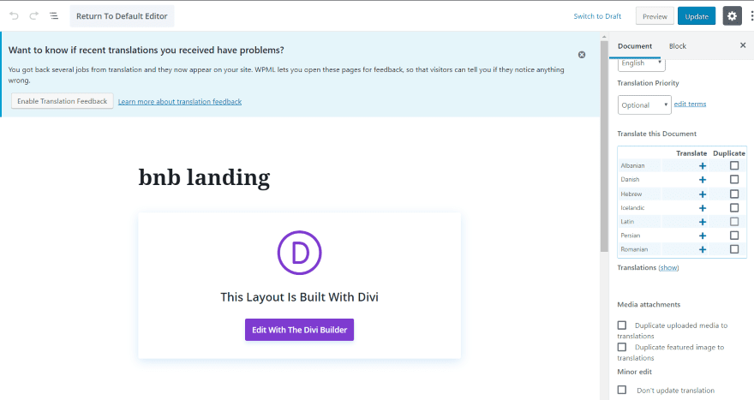Open the block navigation list icon

point(54,16)
